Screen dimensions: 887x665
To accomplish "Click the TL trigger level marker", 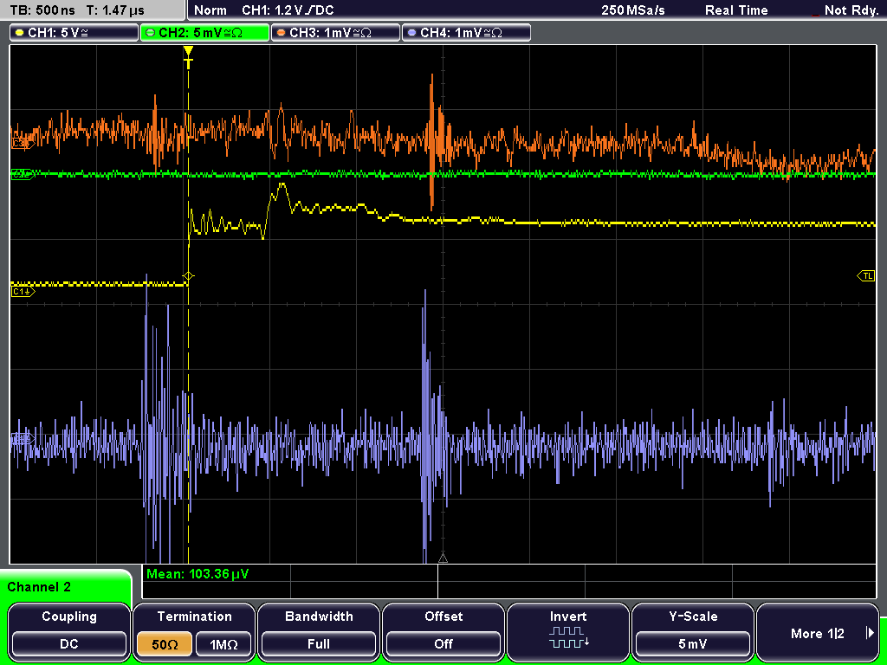I will [x=866, y=276].
